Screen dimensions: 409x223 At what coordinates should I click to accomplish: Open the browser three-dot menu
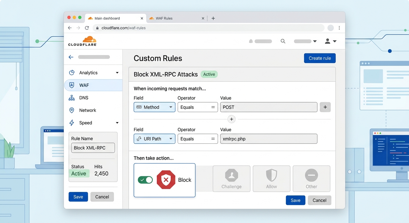[339, 28]
